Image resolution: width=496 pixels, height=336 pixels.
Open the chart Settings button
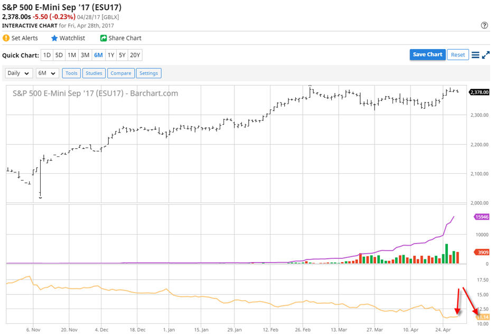coord(148,73)
